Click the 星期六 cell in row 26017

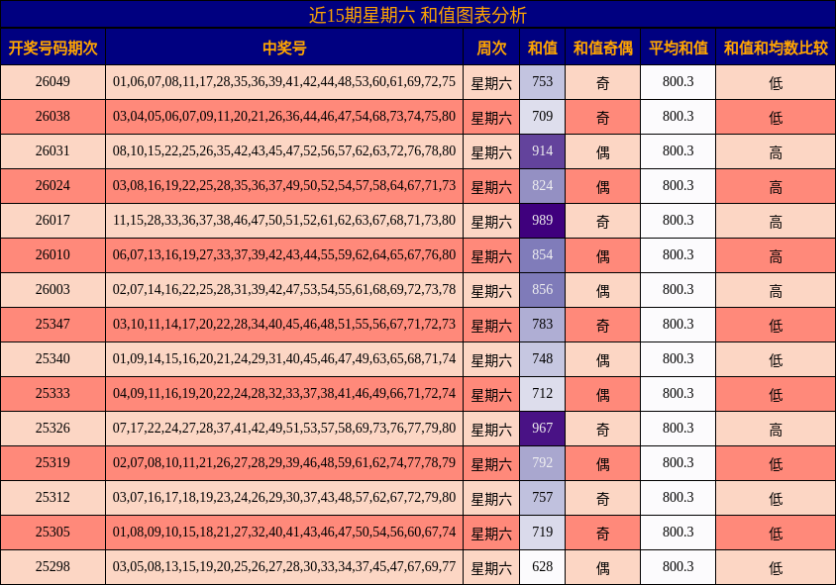[489, 221]
